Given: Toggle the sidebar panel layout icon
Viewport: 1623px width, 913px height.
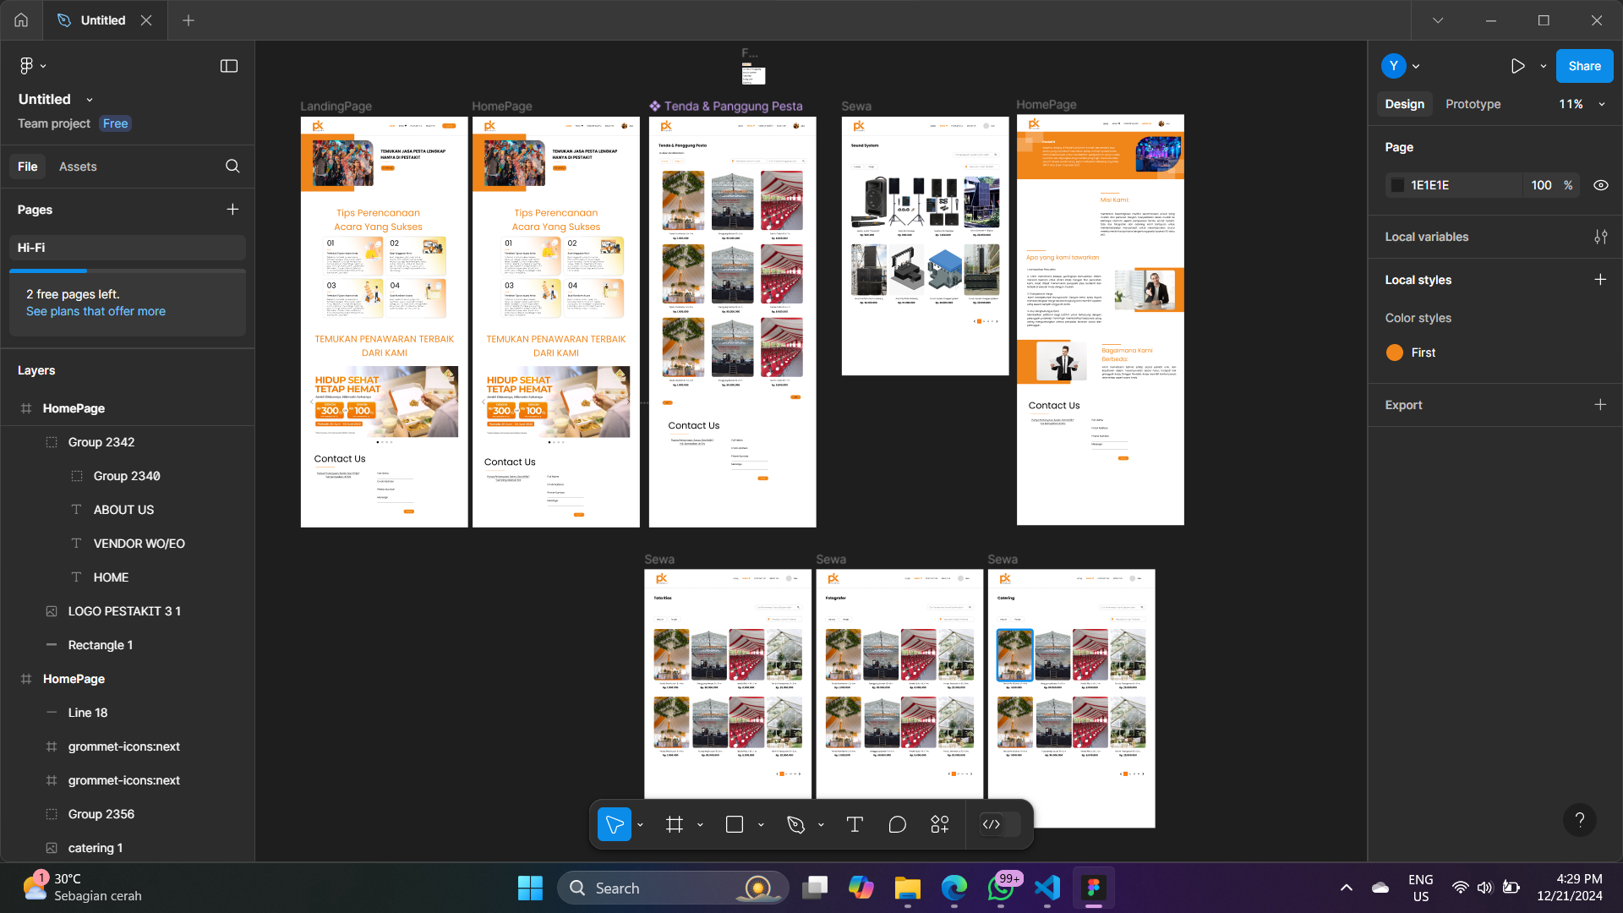Looking at the screenshot, I should click(x=229, y=66).
